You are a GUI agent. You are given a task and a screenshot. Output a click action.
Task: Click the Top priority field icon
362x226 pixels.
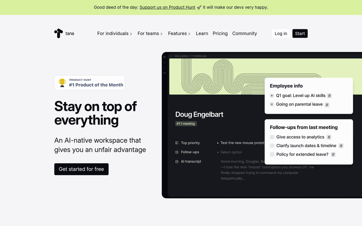pyautogui.click(x=177, y=143)
